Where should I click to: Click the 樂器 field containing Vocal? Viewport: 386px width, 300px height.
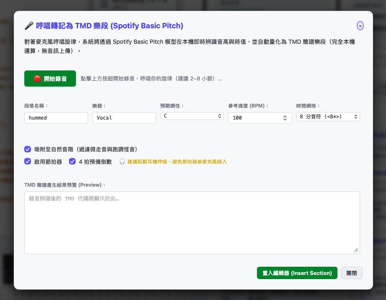pos(124,118)
